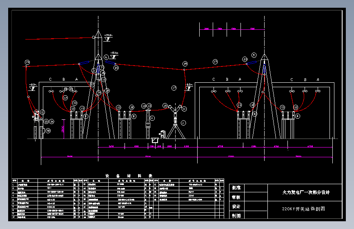Click the magenta vertical 2500 dimension
The height and width of the screenshot is (229, 354).
pyautogui.click(x=63, y=129)
